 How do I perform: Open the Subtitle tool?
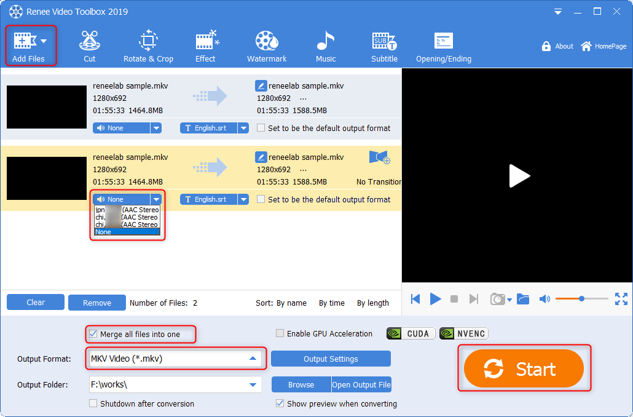[384, 47]
